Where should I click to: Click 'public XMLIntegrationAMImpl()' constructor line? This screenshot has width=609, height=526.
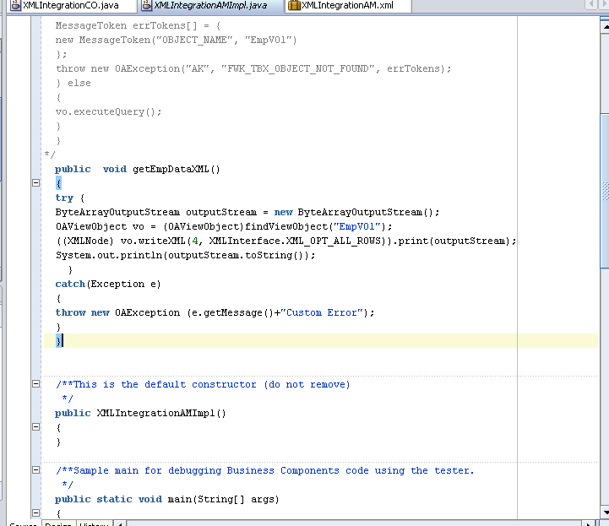click(140, 414)
